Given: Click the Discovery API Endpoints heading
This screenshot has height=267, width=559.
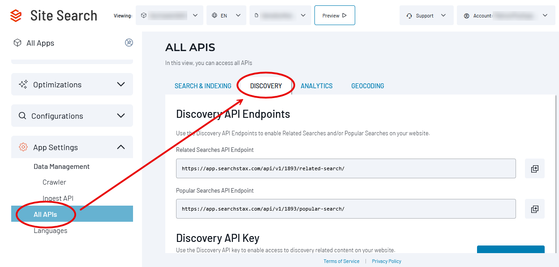Looking at the screenshot, I should click(x=233, y=114).
